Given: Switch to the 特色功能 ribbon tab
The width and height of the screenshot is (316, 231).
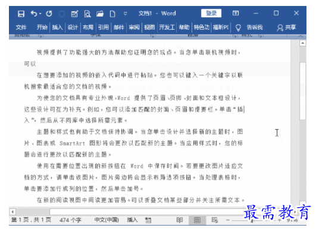Looking at the screenshot, I should click(x=202, y=27).
